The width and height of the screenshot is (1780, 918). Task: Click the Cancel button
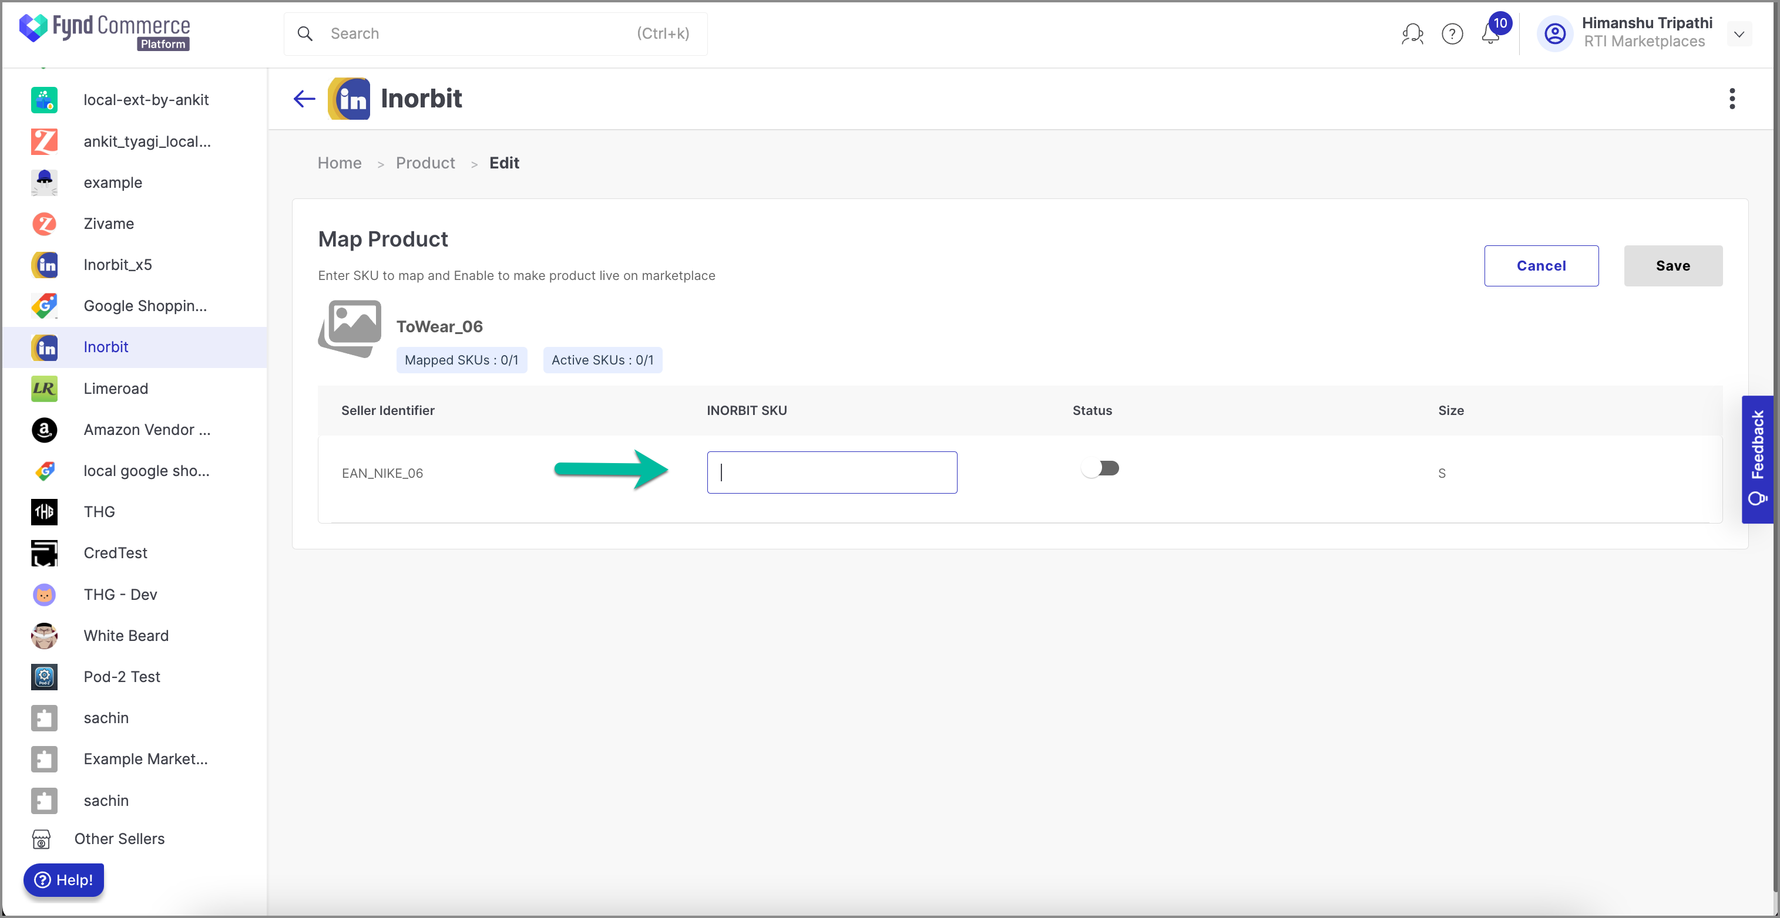coord(1541,266)
